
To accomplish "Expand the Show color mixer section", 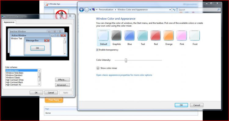I will point(98,68).
